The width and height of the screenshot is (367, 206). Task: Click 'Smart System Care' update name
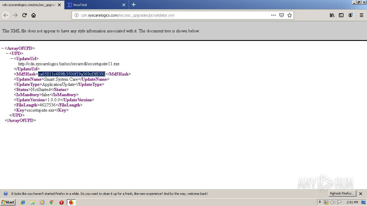(x=61, y=79)
